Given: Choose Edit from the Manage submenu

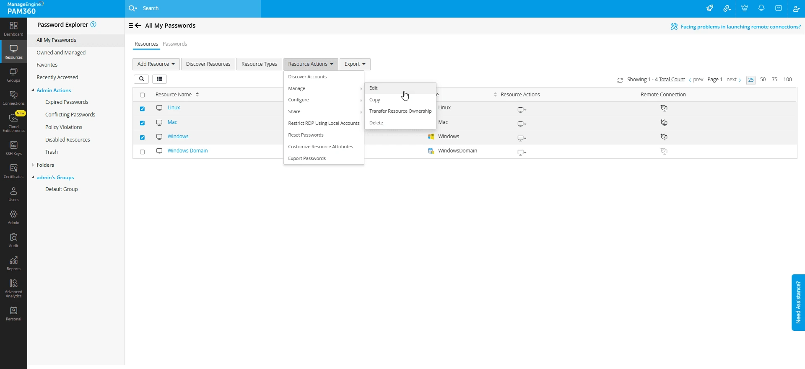Looking at the screenshot, I should (374, 88).
